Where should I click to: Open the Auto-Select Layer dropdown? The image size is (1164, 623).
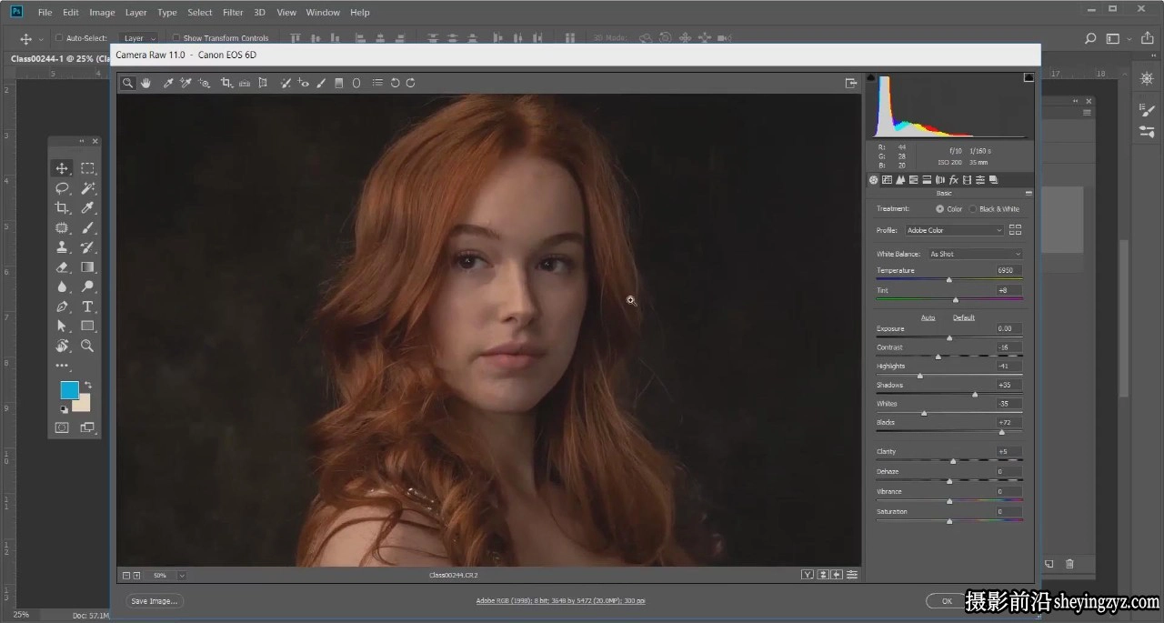[x=138, y=38]
